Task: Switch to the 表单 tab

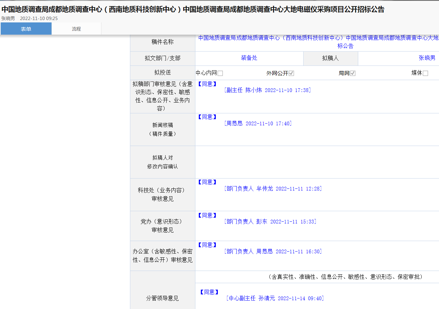Action: pyautogui.click(x=26, y=29)
